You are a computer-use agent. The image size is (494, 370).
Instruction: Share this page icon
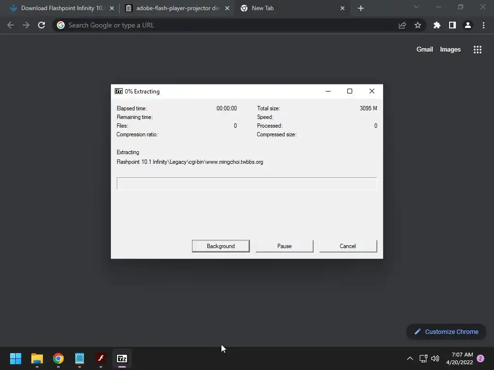[x=402, y=25]
